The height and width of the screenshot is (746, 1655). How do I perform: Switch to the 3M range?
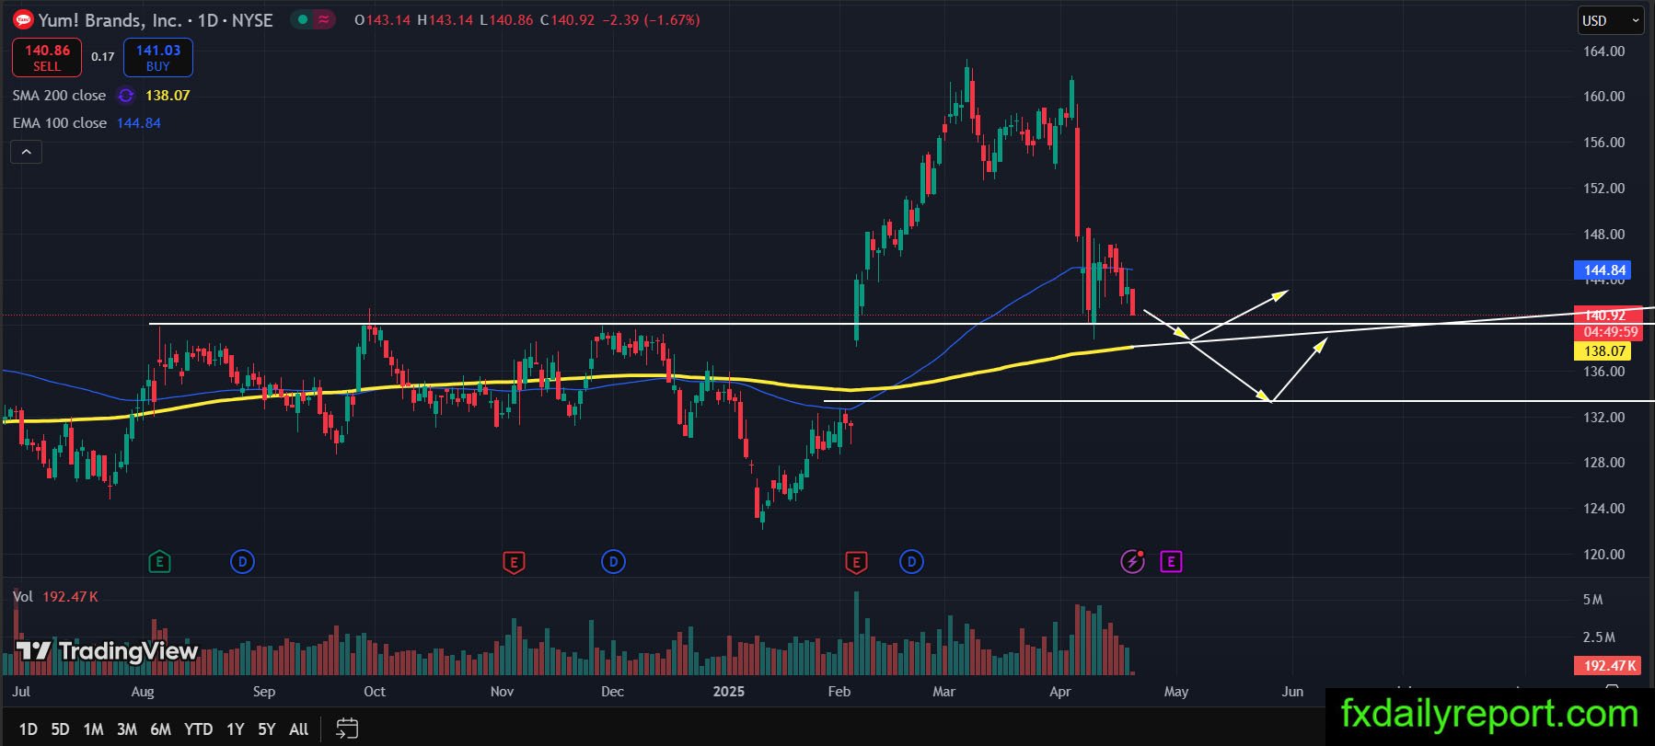click(127, 729)
